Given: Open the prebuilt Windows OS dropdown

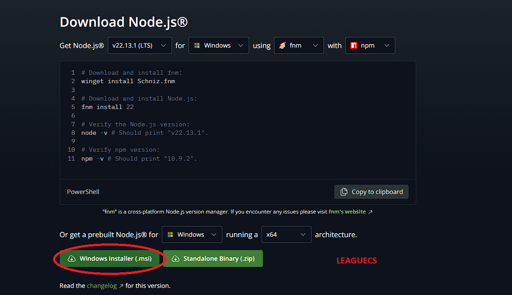Looking at the screenshot, I should tap(192, 234).
